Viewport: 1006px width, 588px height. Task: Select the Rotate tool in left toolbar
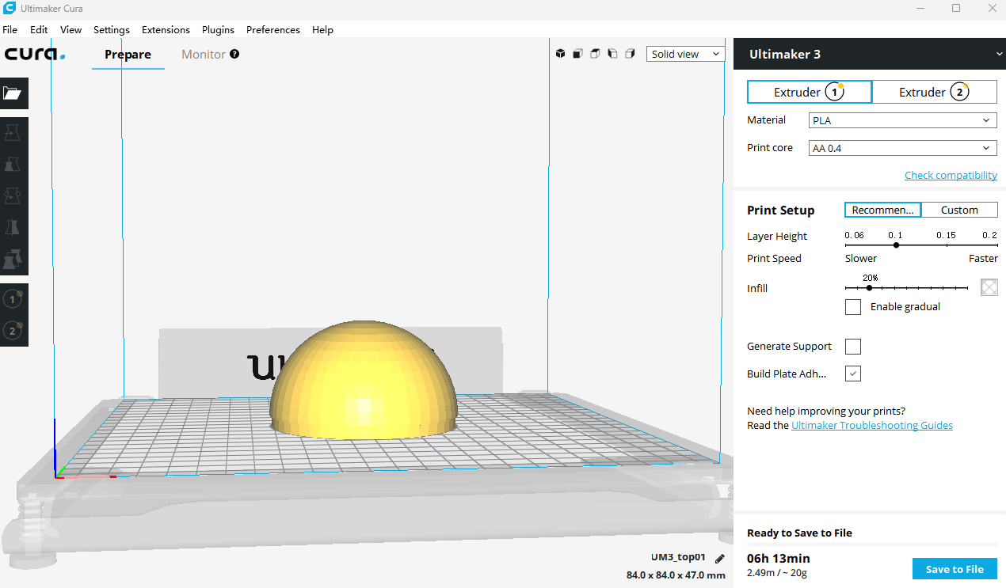13,196
